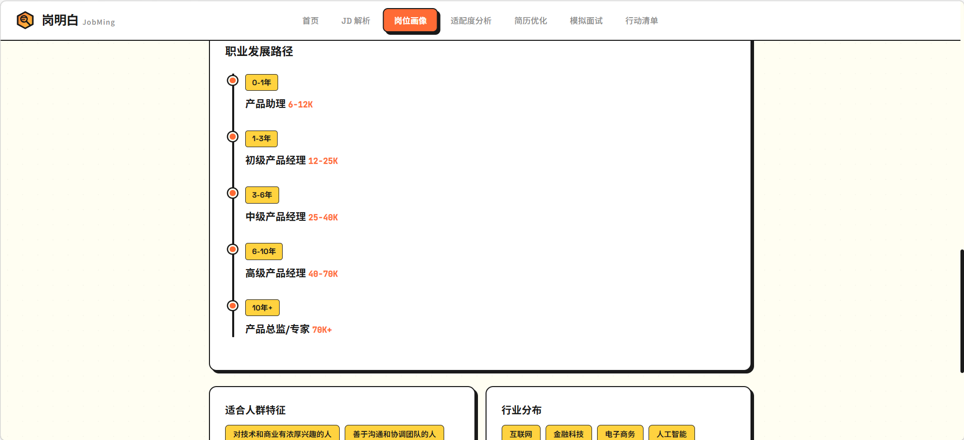Click the JobMing logo icon
Screen dimensions: 964x440
(25, 20)
